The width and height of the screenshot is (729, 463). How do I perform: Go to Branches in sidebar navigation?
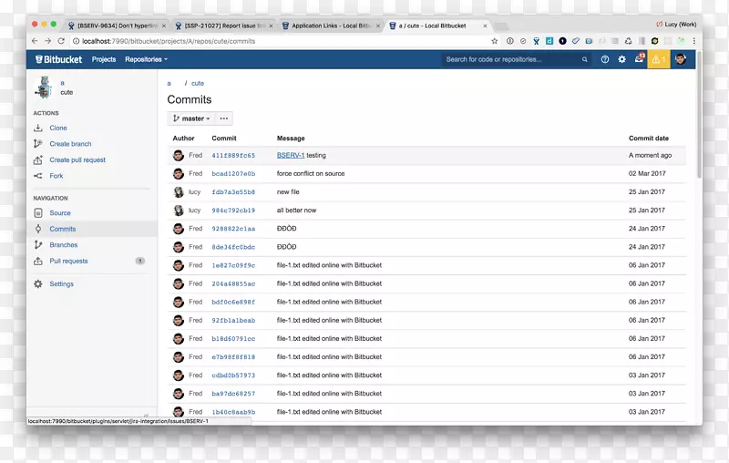pyautogui.click(x=63, y=245)
